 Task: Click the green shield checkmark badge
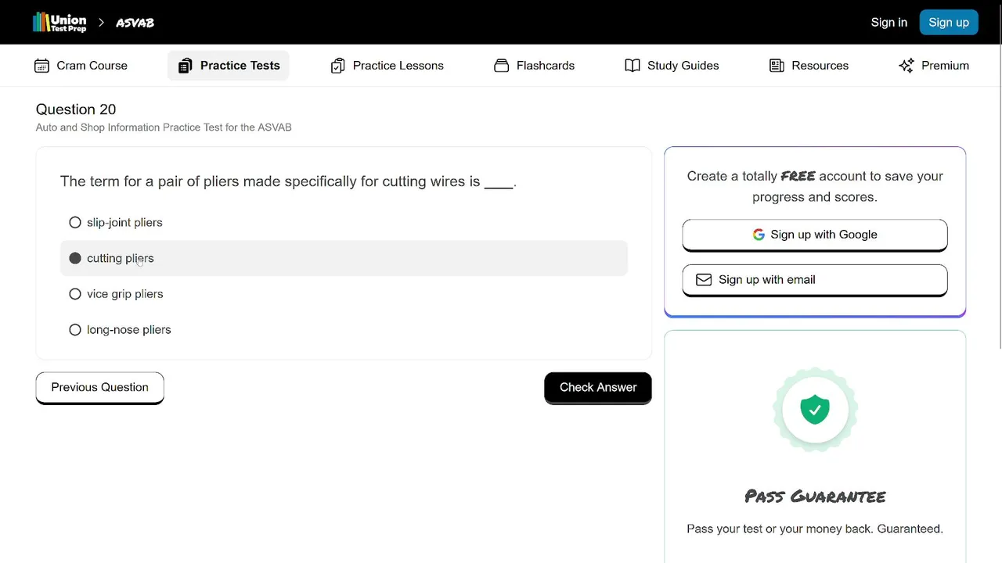click(815, 410)
